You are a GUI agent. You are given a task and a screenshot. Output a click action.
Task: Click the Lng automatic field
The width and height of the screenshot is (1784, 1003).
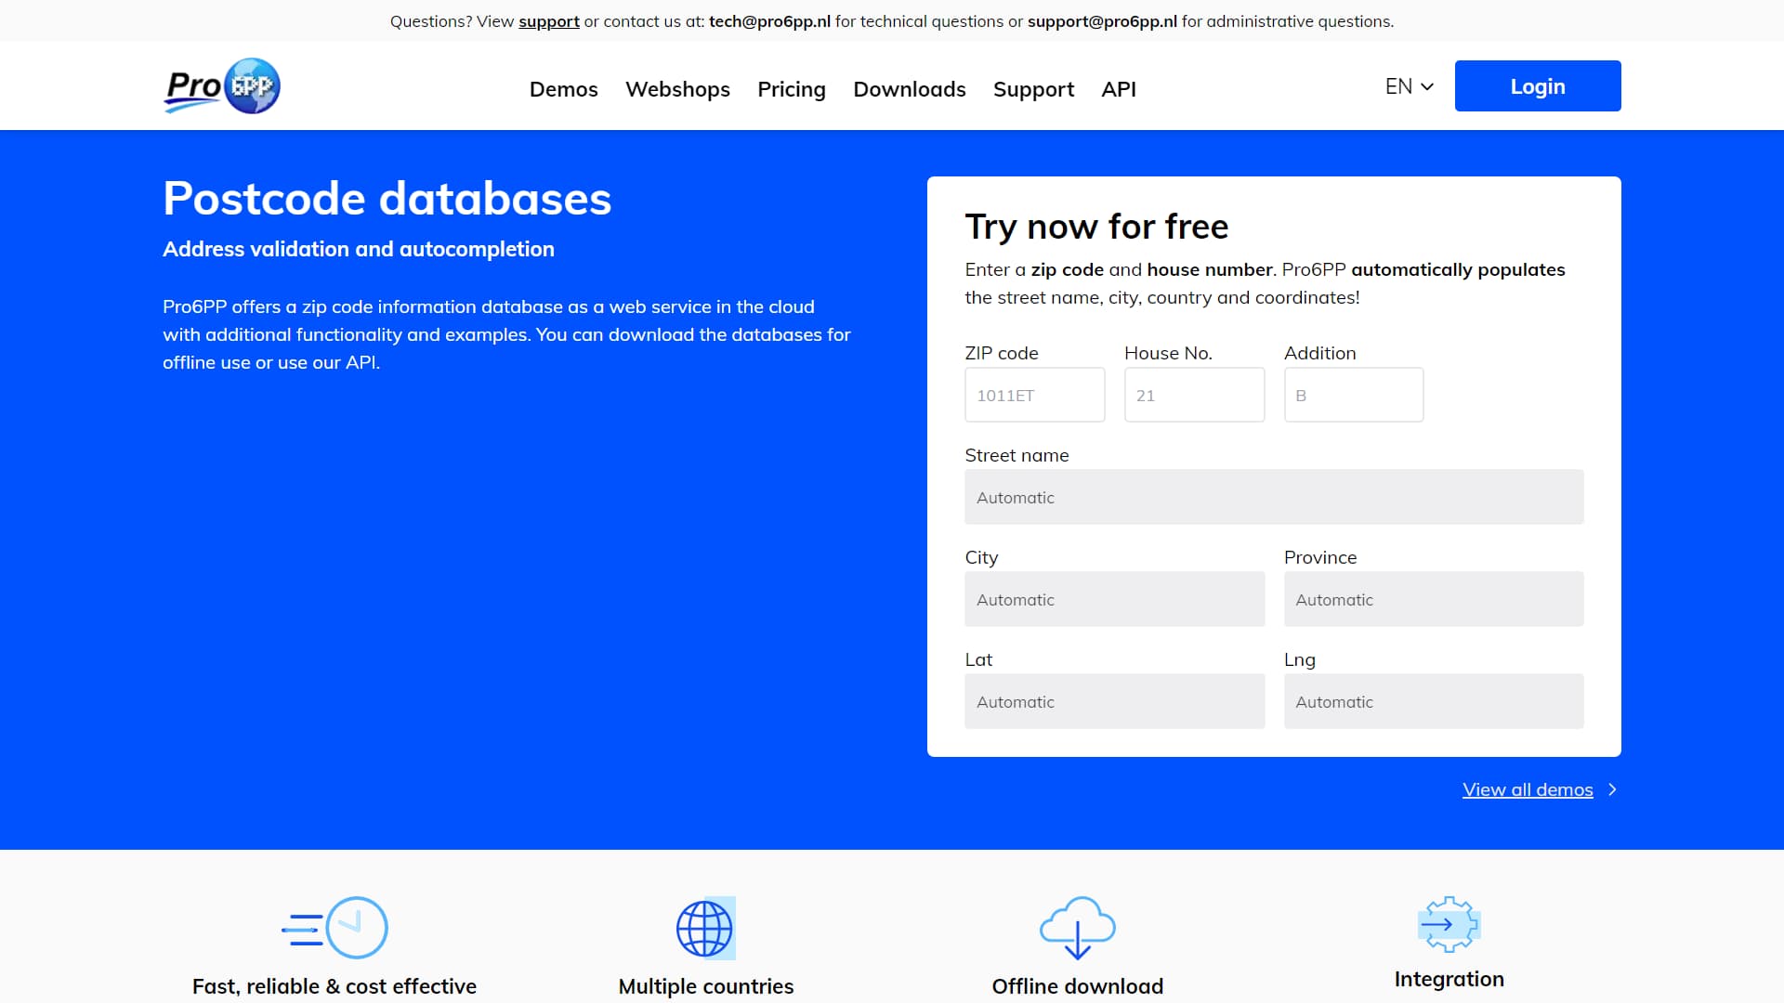pyautogui.click(x=1434, y=701)
